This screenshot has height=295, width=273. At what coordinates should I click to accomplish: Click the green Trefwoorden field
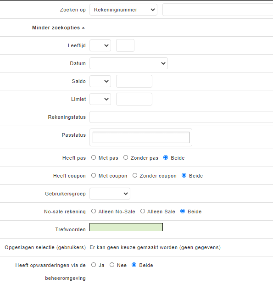[x=126, y=227]
